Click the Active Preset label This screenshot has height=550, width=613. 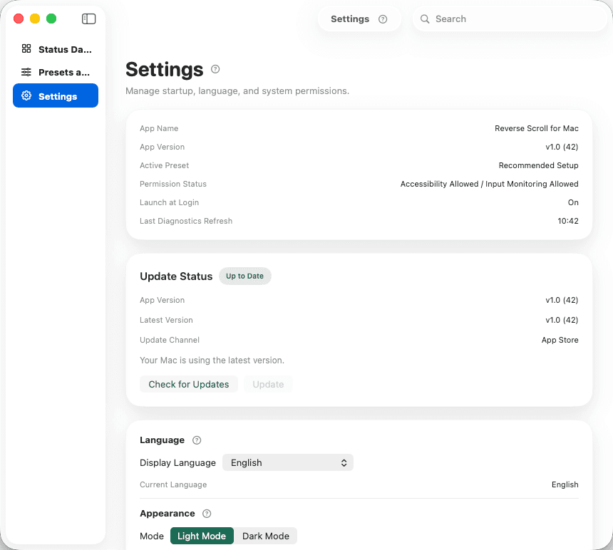click(164, 165)
